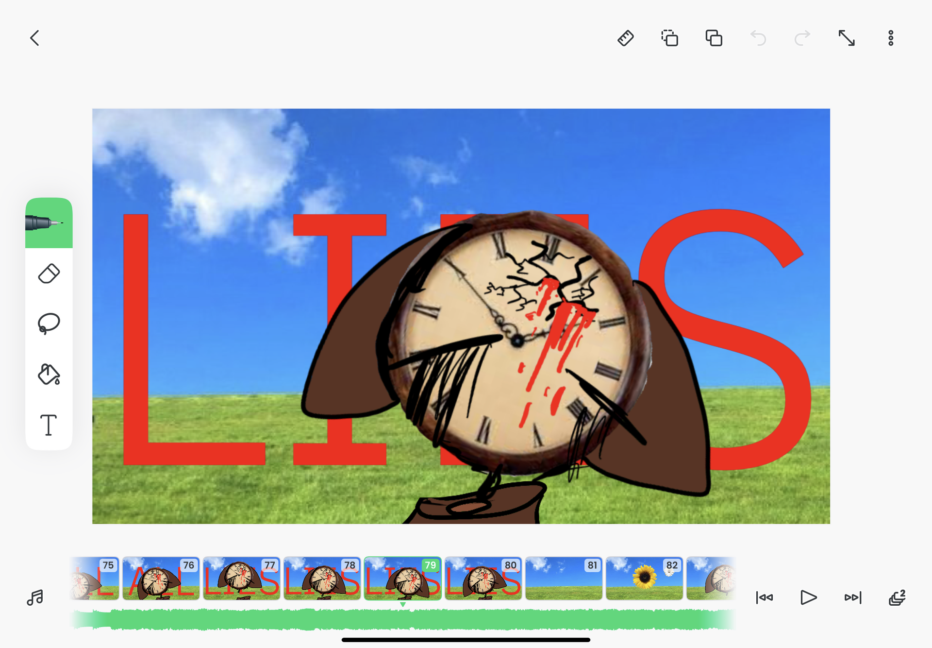The image size is (932, 648).
Task: Go back with the left chevron
Action: tap(34, 38)
